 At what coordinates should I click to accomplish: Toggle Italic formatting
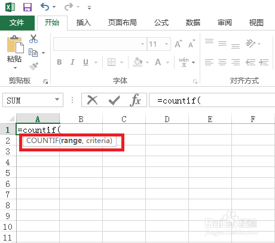coord(72,62)
